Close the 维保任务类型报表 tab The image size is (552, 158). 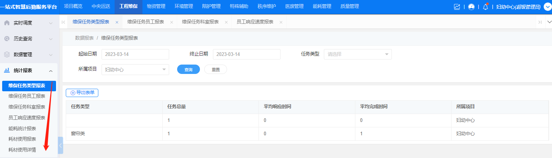point(117,22)
